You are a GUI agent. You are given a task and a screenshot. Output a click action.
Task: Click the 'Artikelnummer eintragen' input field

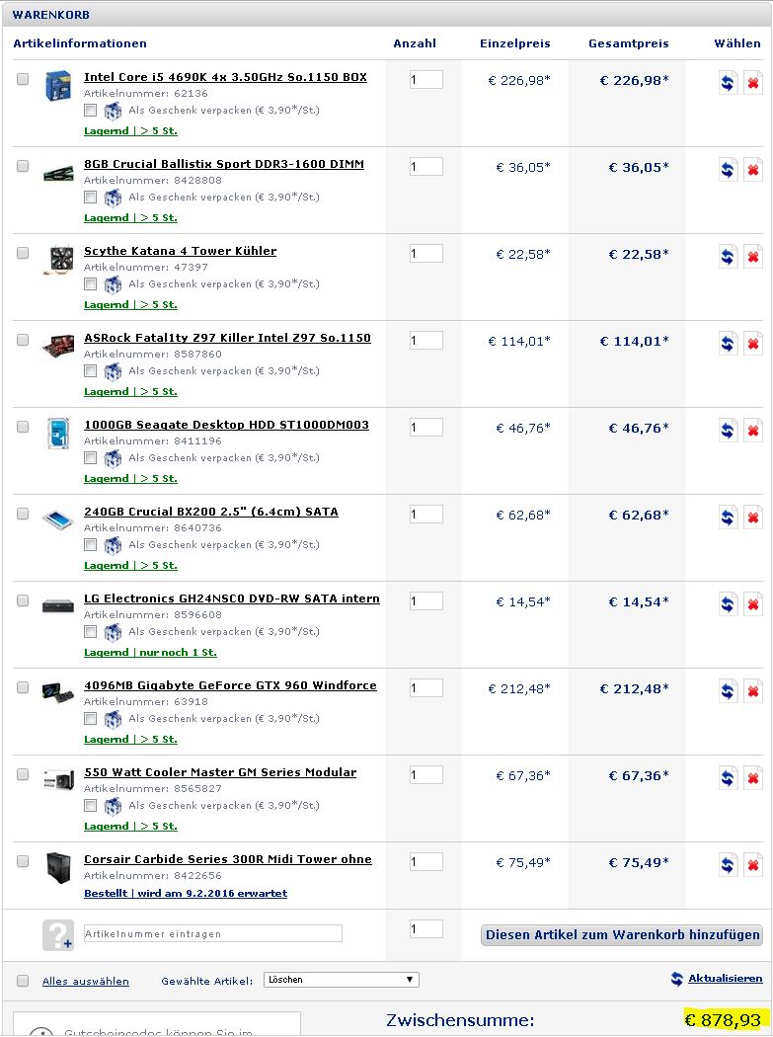pos(212,933)
